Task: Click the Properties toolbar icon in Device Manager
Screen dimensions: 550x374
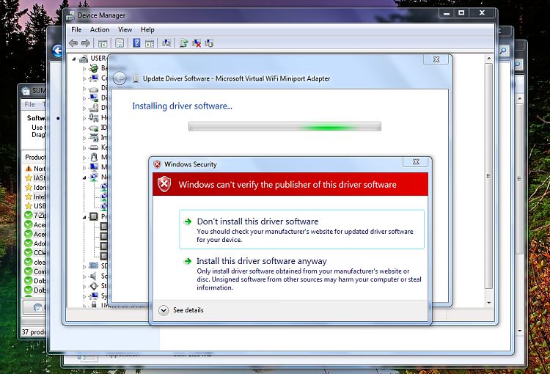Action: click(120, 43)
